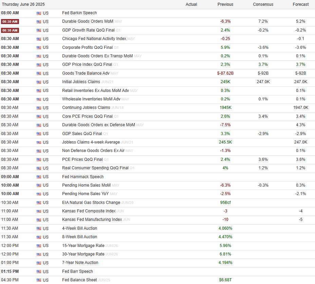
Task: Click 01:15 PM time of Fed Barr Speech
Action: tap(10, 271)
